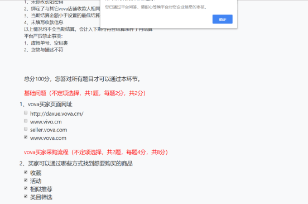The width and height of the screenshot is (308, 204).
Task: Click the www.vivo.cm label text
Action: [x=46, y=122]
